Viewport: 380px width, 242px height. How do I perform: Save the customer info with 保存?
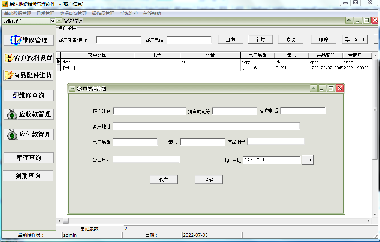click(x=164, y=179)
